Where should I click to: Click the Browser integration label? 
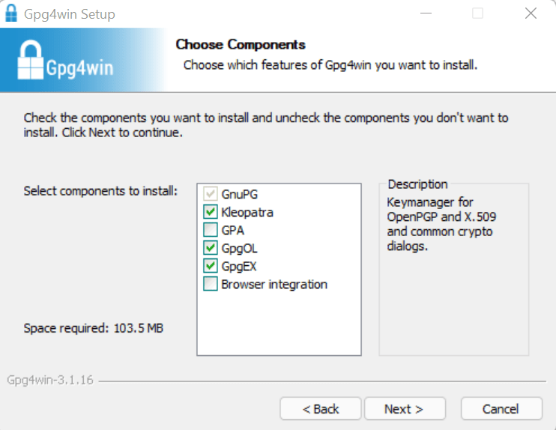point(274,285)
